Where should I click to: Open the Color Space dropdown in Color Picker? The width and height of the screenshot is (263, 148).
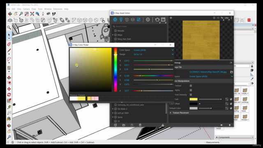[154, 50]
